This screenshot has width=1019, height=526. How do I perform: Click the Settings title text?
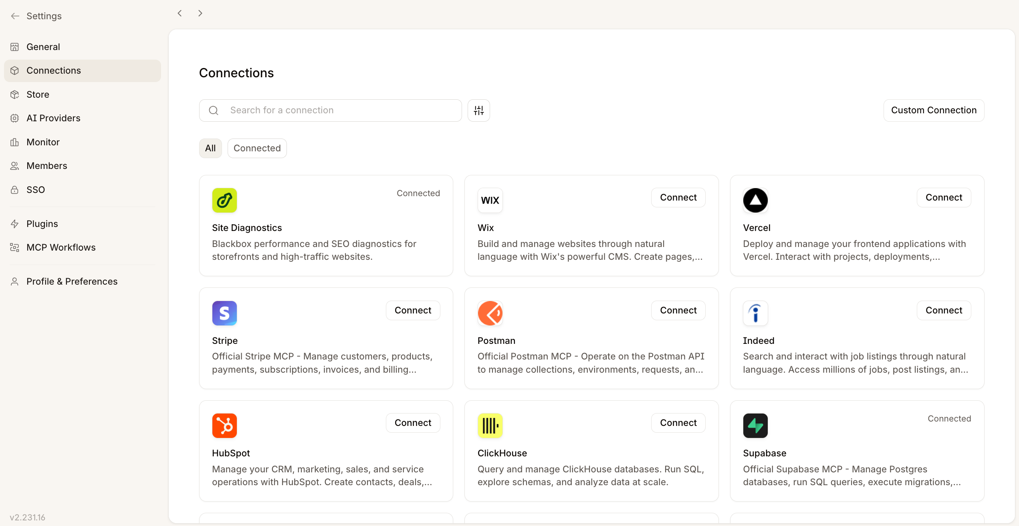44,16
